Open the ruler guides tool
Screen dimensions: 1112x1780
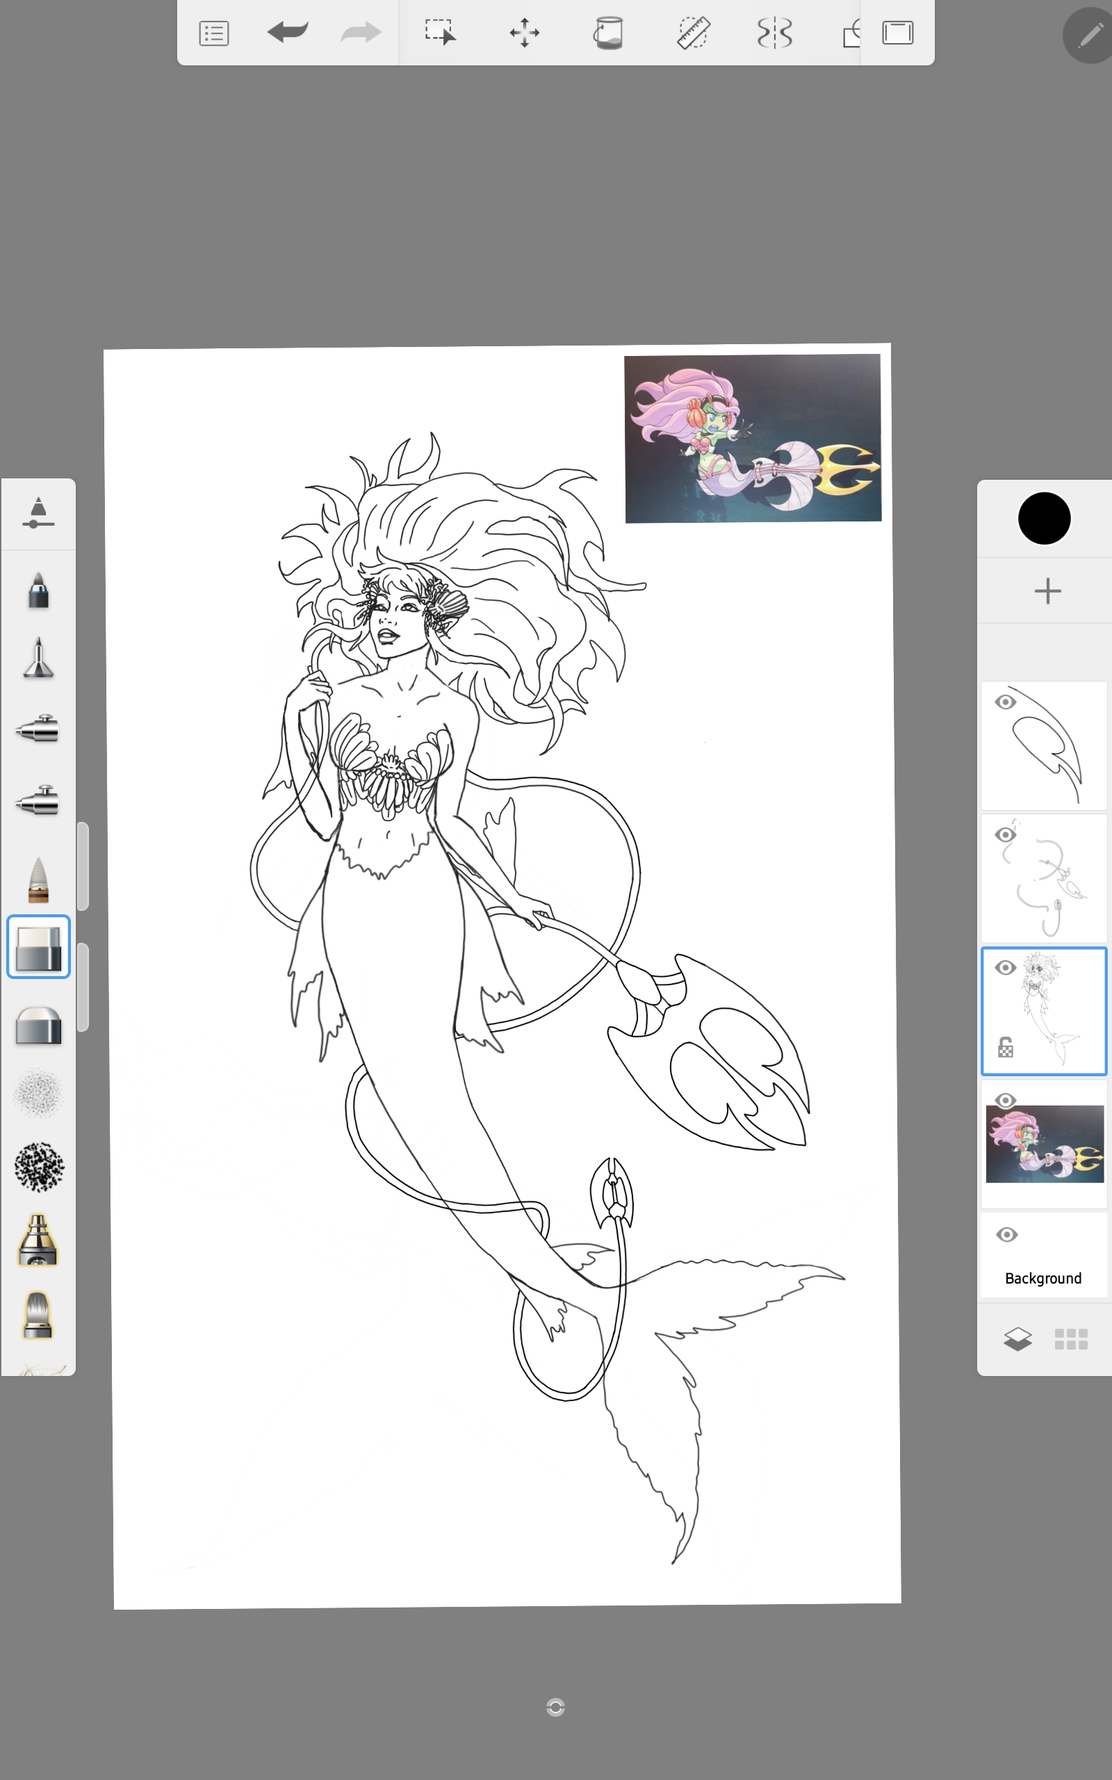click(x=693, y=33)
